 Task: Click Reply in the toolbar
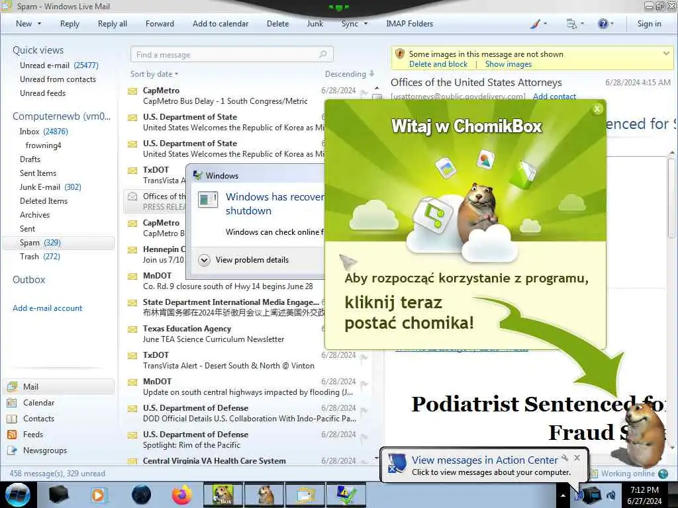pyautogui.click(x=70, y=24)
